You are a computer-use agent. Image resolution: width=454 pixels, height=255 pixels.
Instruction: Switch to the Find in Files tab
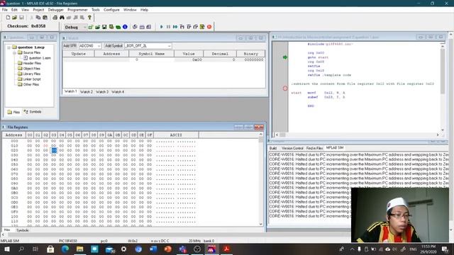(x=314, y=148)
